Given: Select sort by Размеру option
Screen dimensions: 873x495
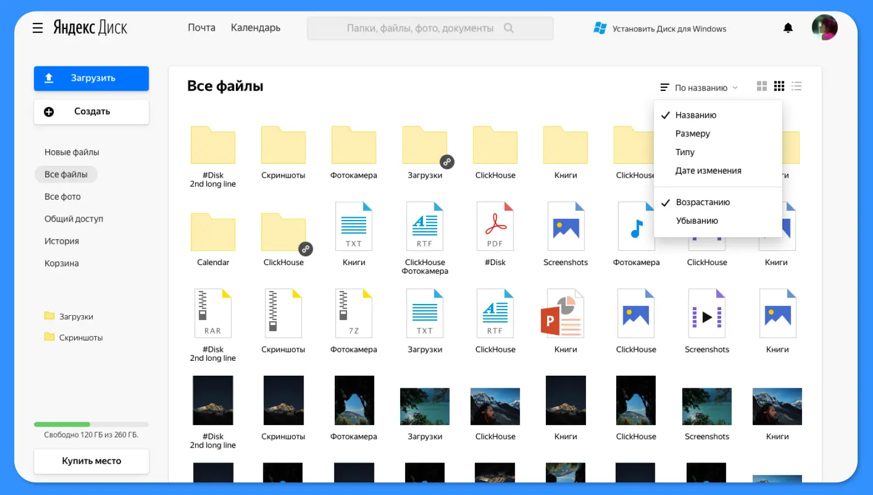Looking at the screenshot, I should pyautogui.click(x=693, y=134).
